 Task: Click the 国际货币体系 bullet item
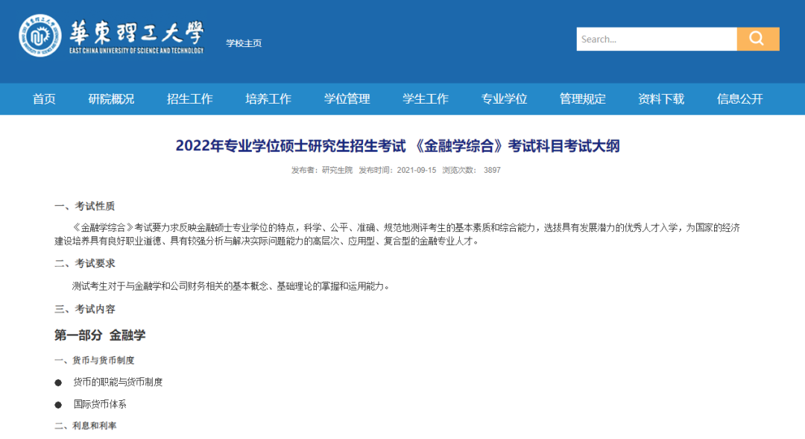100,405
